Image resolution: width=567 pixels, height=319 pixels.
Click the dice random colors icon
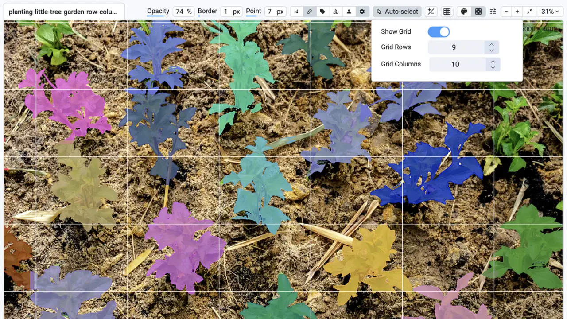pyautogui.click(x=478, y=12)
